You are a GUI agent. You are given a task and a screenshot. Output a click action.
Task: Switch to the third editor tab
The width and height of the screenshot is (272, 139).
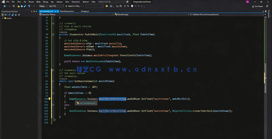click(85, 11)
